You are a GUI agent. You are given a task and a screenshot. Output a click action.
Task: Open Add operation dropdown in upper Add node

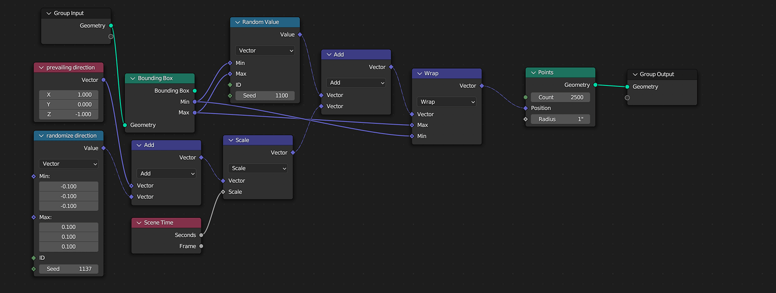click(x=356, y=83)
